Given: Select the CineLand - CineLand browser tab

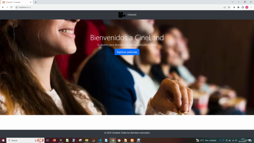Looking at the screenshot, I should coord(17,2).
